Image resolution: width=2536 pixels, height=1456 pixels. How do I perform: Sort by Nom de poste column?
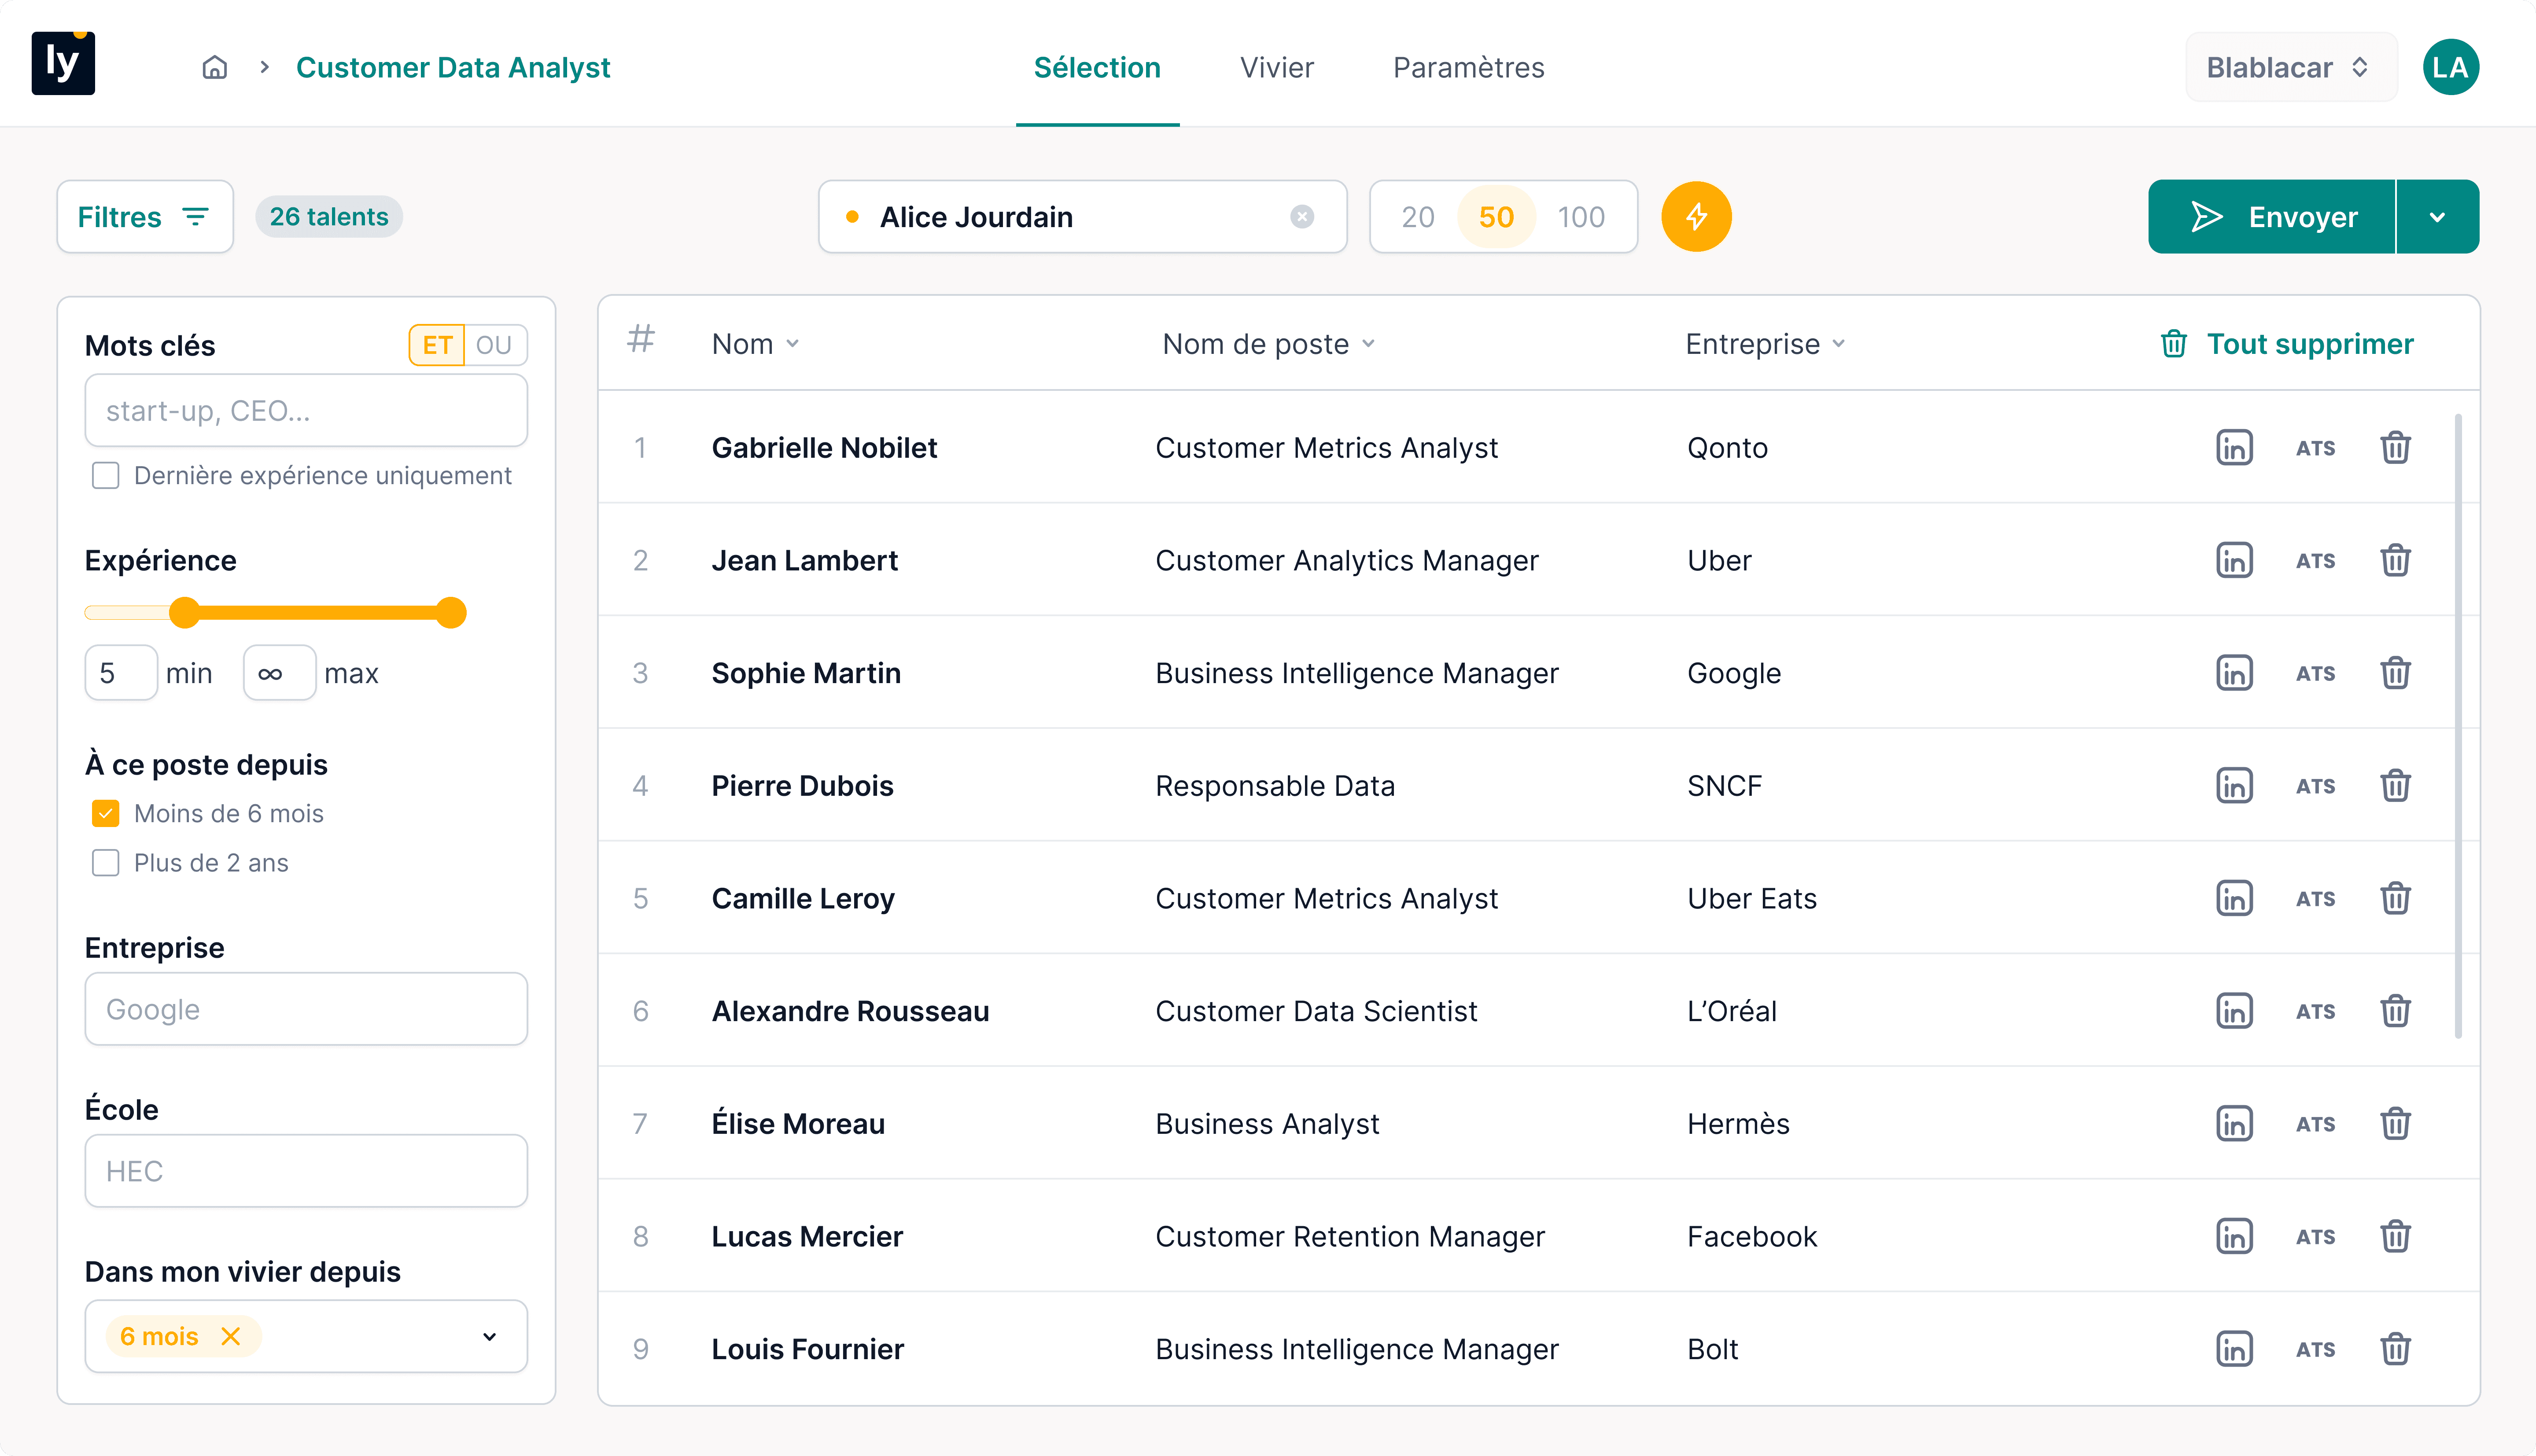tap(1268, 344)
